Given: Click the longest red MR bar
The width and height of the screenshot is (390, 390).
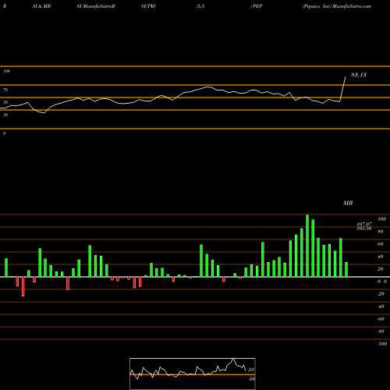Looking at the screenshot, I should [x=23, y=286].
